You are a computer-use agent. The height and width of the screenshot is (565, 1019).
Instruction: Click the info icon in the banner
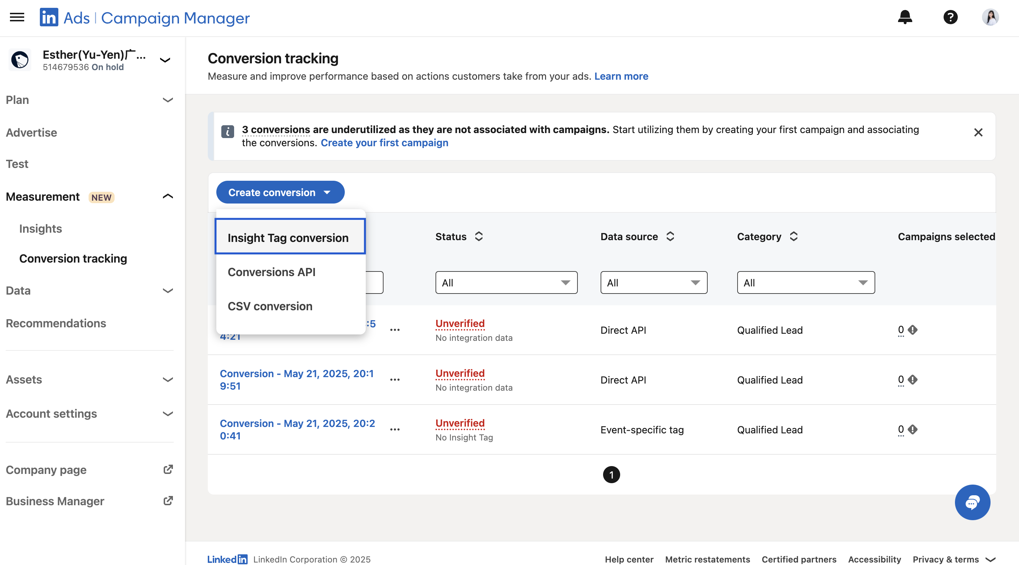click(x=227, y=132)
